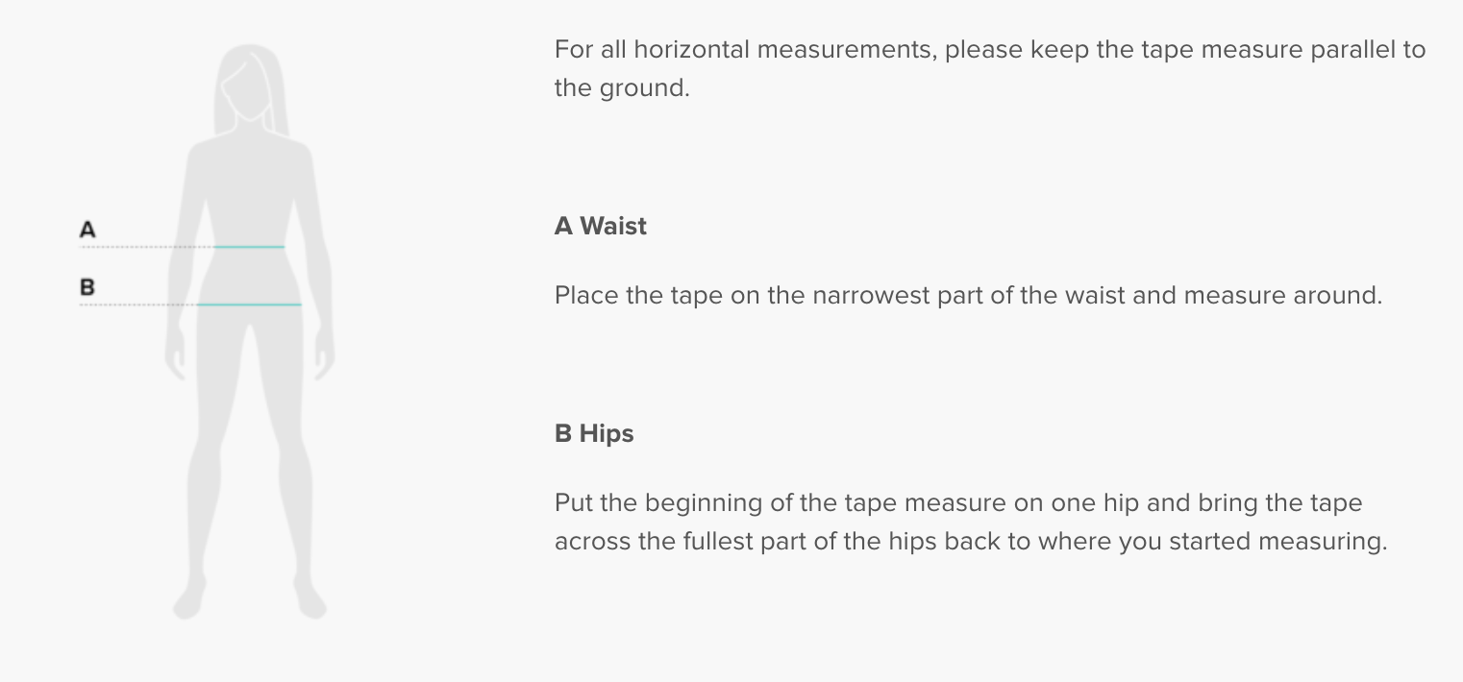Click the "A Waist" heading
1463x682 pixels.
coord(601,226)
